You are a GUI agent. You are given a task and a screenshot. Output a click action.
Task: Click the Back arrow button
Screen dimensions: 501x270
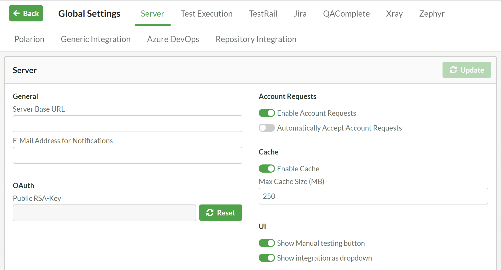(26, 13)
